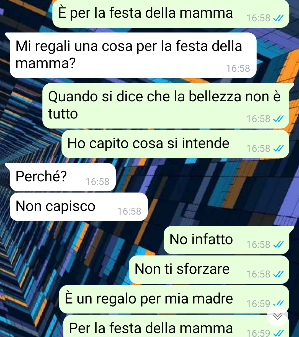Select the "Ho capito cosa si intende" bubble
Image resolution: width=299 pixels, height=337 pixels.
click(x=175, y=144)
